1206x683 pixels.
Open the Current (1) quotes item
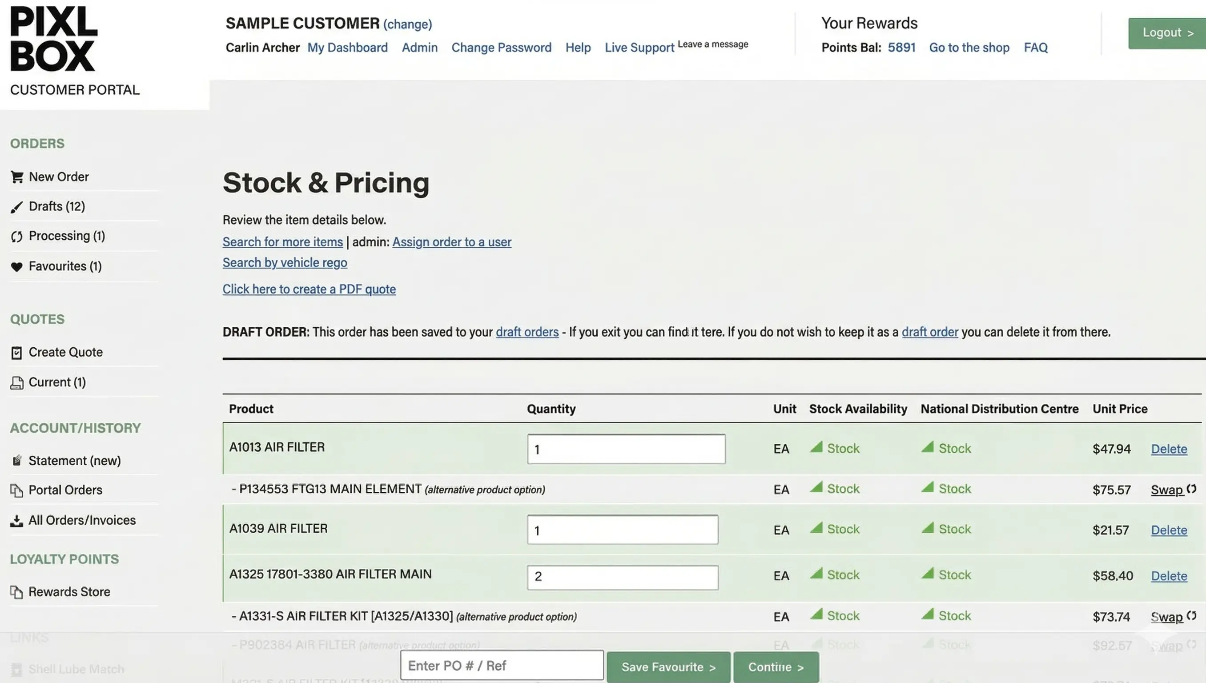(57, 382)
